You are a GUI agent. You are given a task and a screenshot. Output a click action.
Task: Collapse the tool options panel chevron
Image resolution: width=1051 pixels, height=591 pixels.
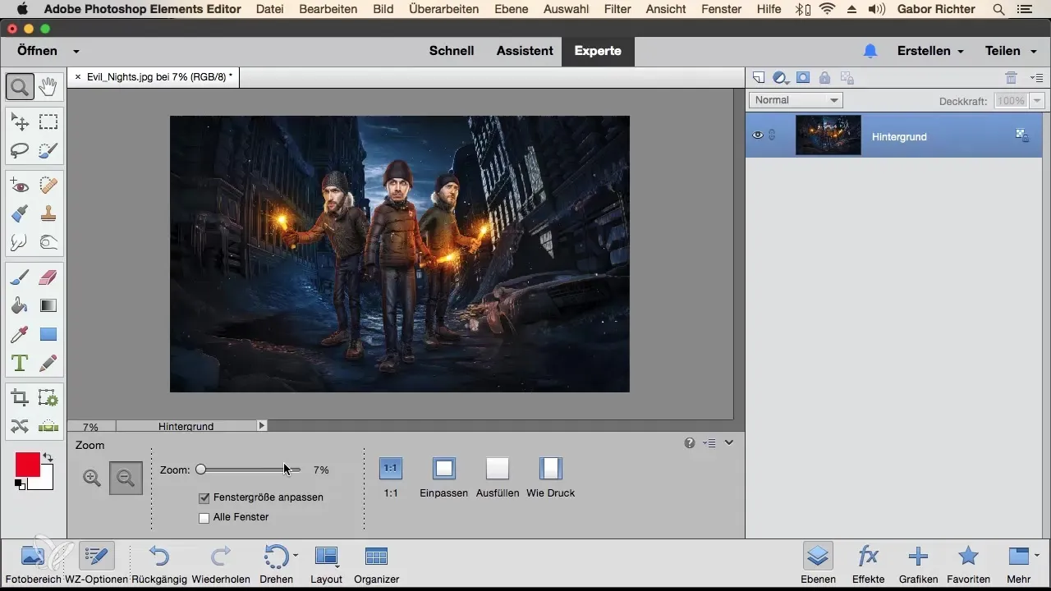(728, 442)
